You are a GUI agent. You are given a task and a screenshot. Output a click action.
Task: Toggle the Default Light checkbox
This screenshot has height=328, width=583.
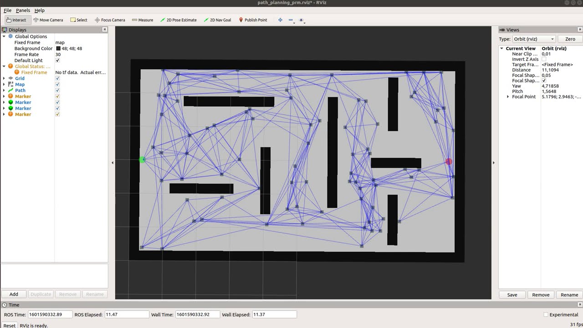(57, 61)
